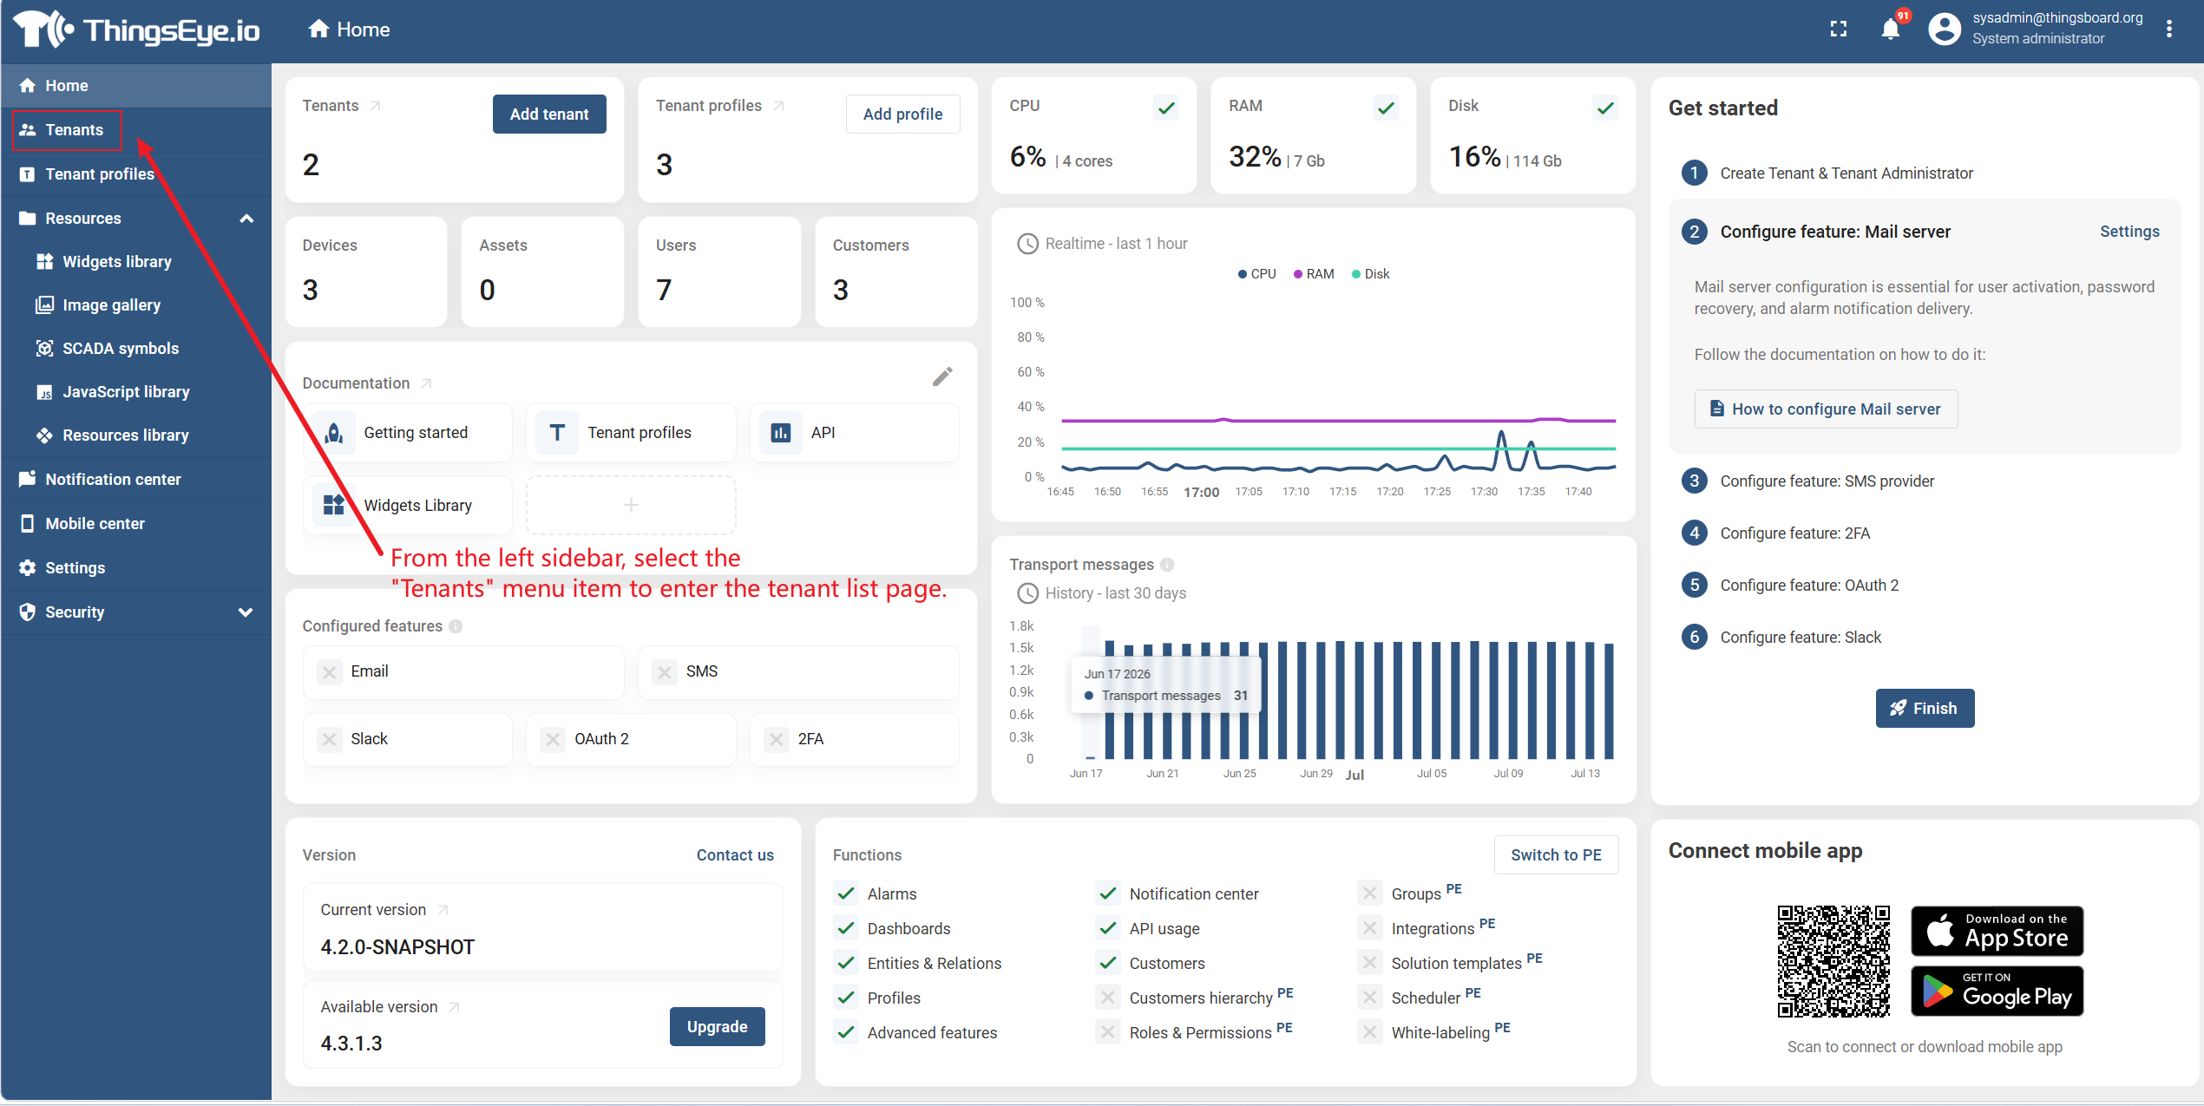Click History last 30 days clock icon
This screenshot has height=1106, width=2204.
pos(1027,593)
